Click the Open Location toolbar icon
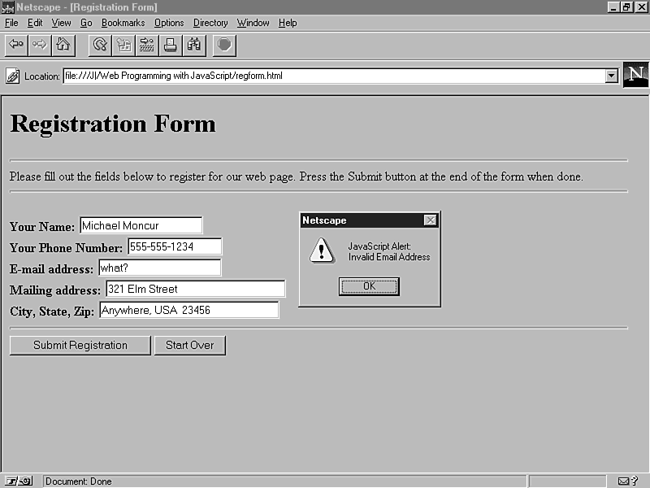The width and height of the screenshot is (650, 488). tap(147, 45)
